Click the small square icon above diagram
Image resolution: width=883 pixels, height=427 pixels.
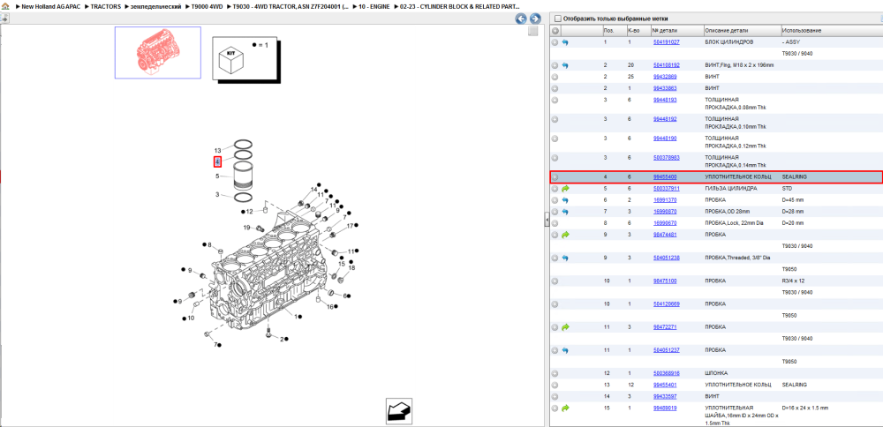[x=532, y=32]
